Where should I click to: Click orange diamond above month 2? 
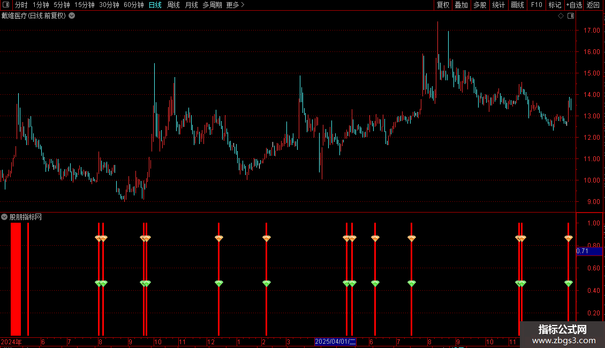(x=266, y=238)
